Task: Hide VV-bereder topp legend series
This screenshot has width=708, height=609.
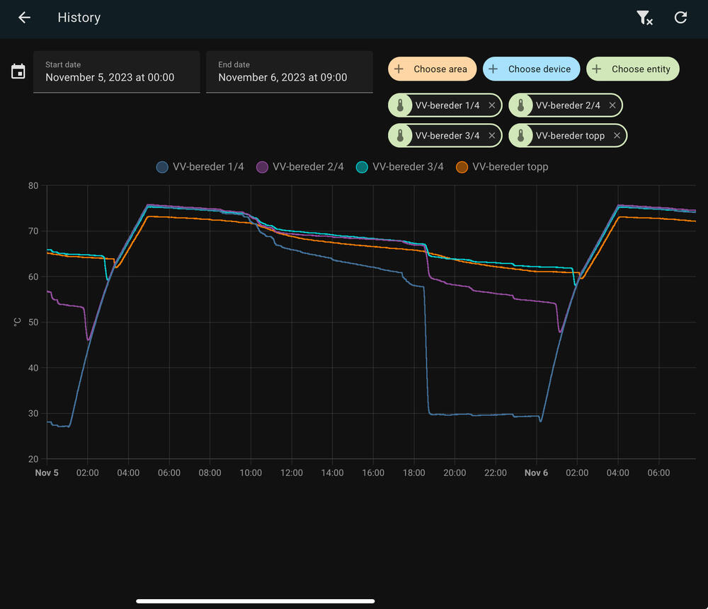Action: click(x=502, y=167)
